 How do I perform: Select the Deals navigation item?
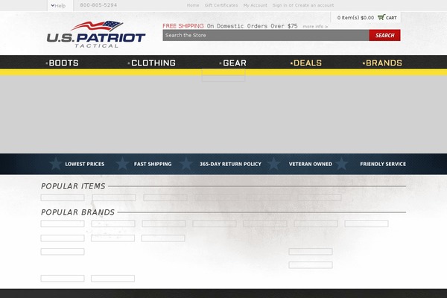tap(306, 63)
